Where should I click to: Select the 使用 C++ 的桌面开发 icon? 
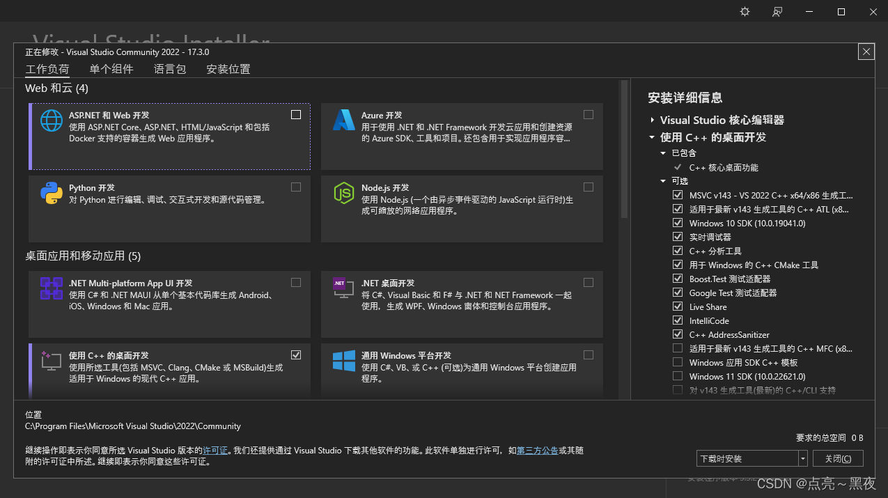(x=52, y=360)
